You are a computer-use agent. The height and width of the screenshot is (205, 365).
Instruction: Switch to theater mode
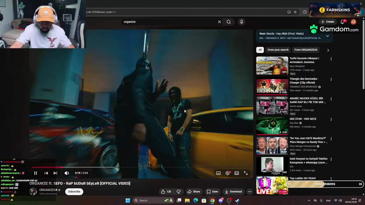(237, 173)
